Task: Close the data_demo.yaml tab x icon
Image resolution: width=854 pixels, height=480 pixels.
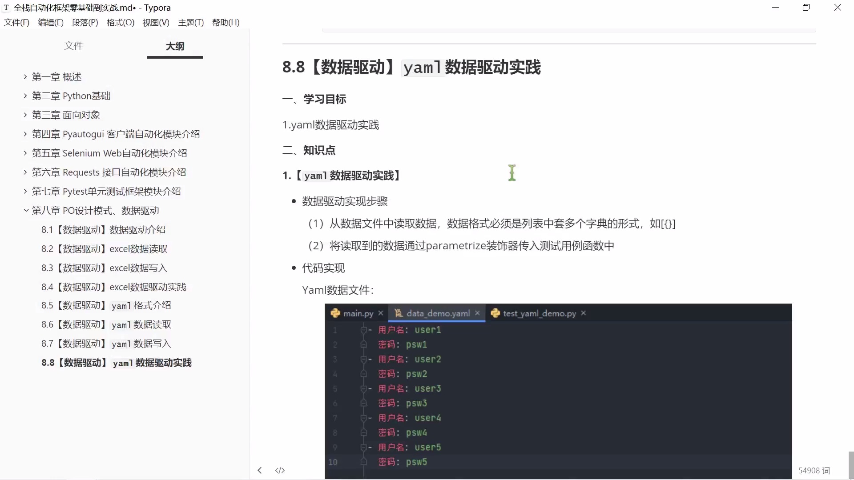Action: click(477, 313)
